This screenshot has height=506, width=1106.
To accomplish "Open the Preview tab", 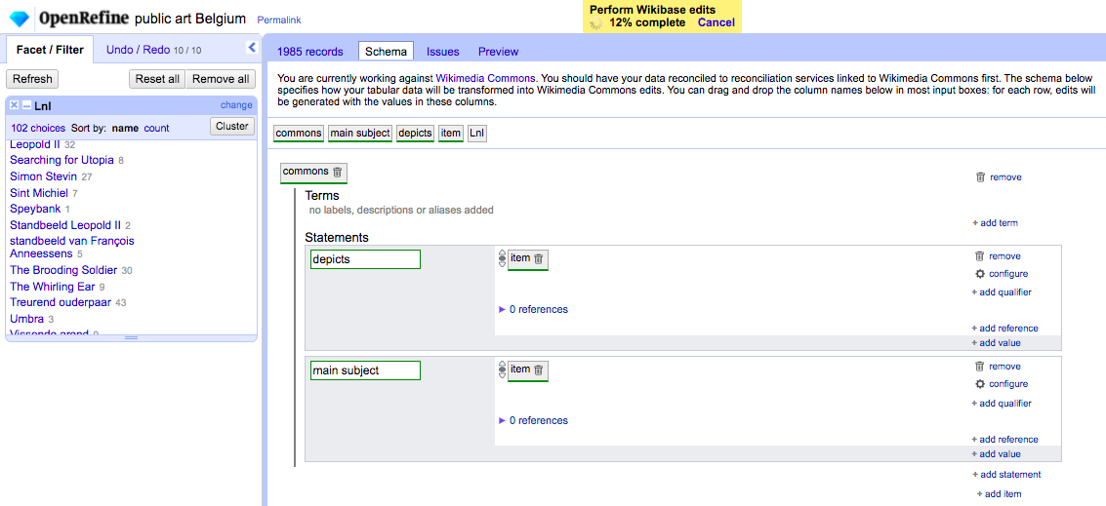I will pos(498,52).
